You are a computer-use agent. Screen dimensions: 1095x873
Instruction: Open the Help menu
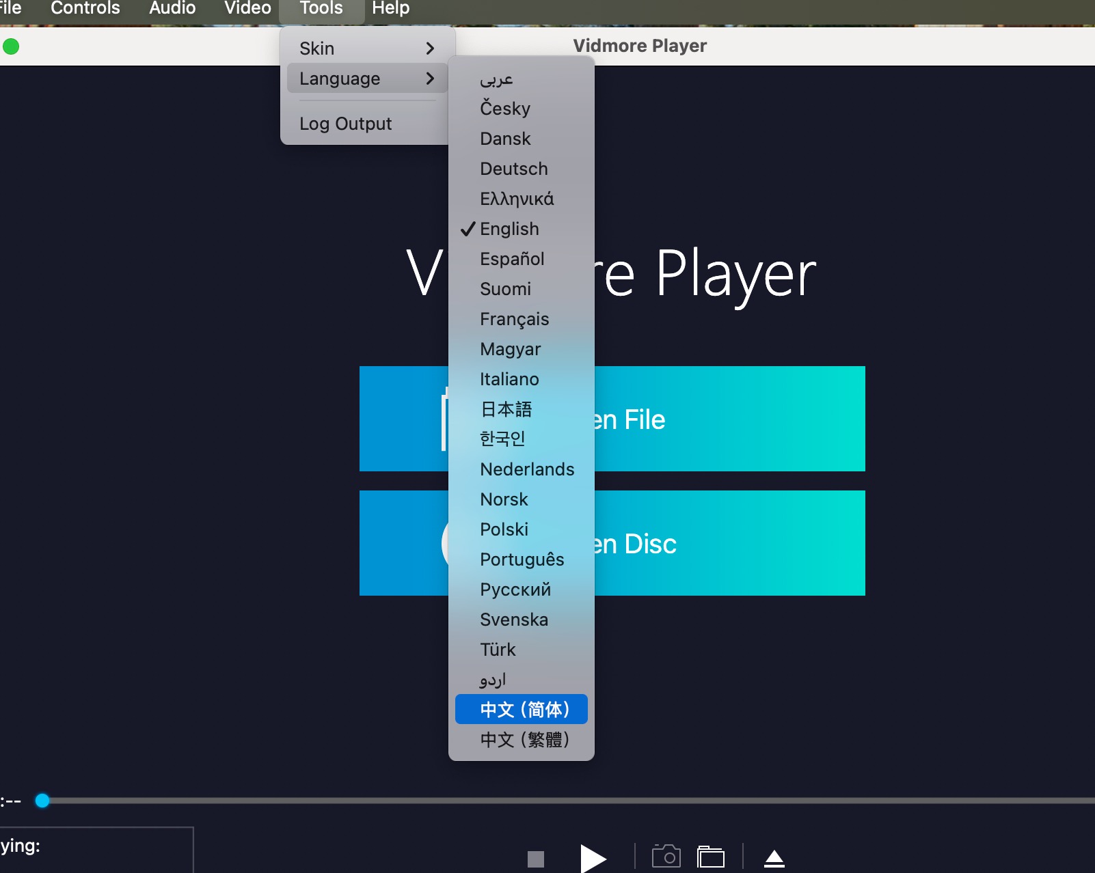coord(390,9)
